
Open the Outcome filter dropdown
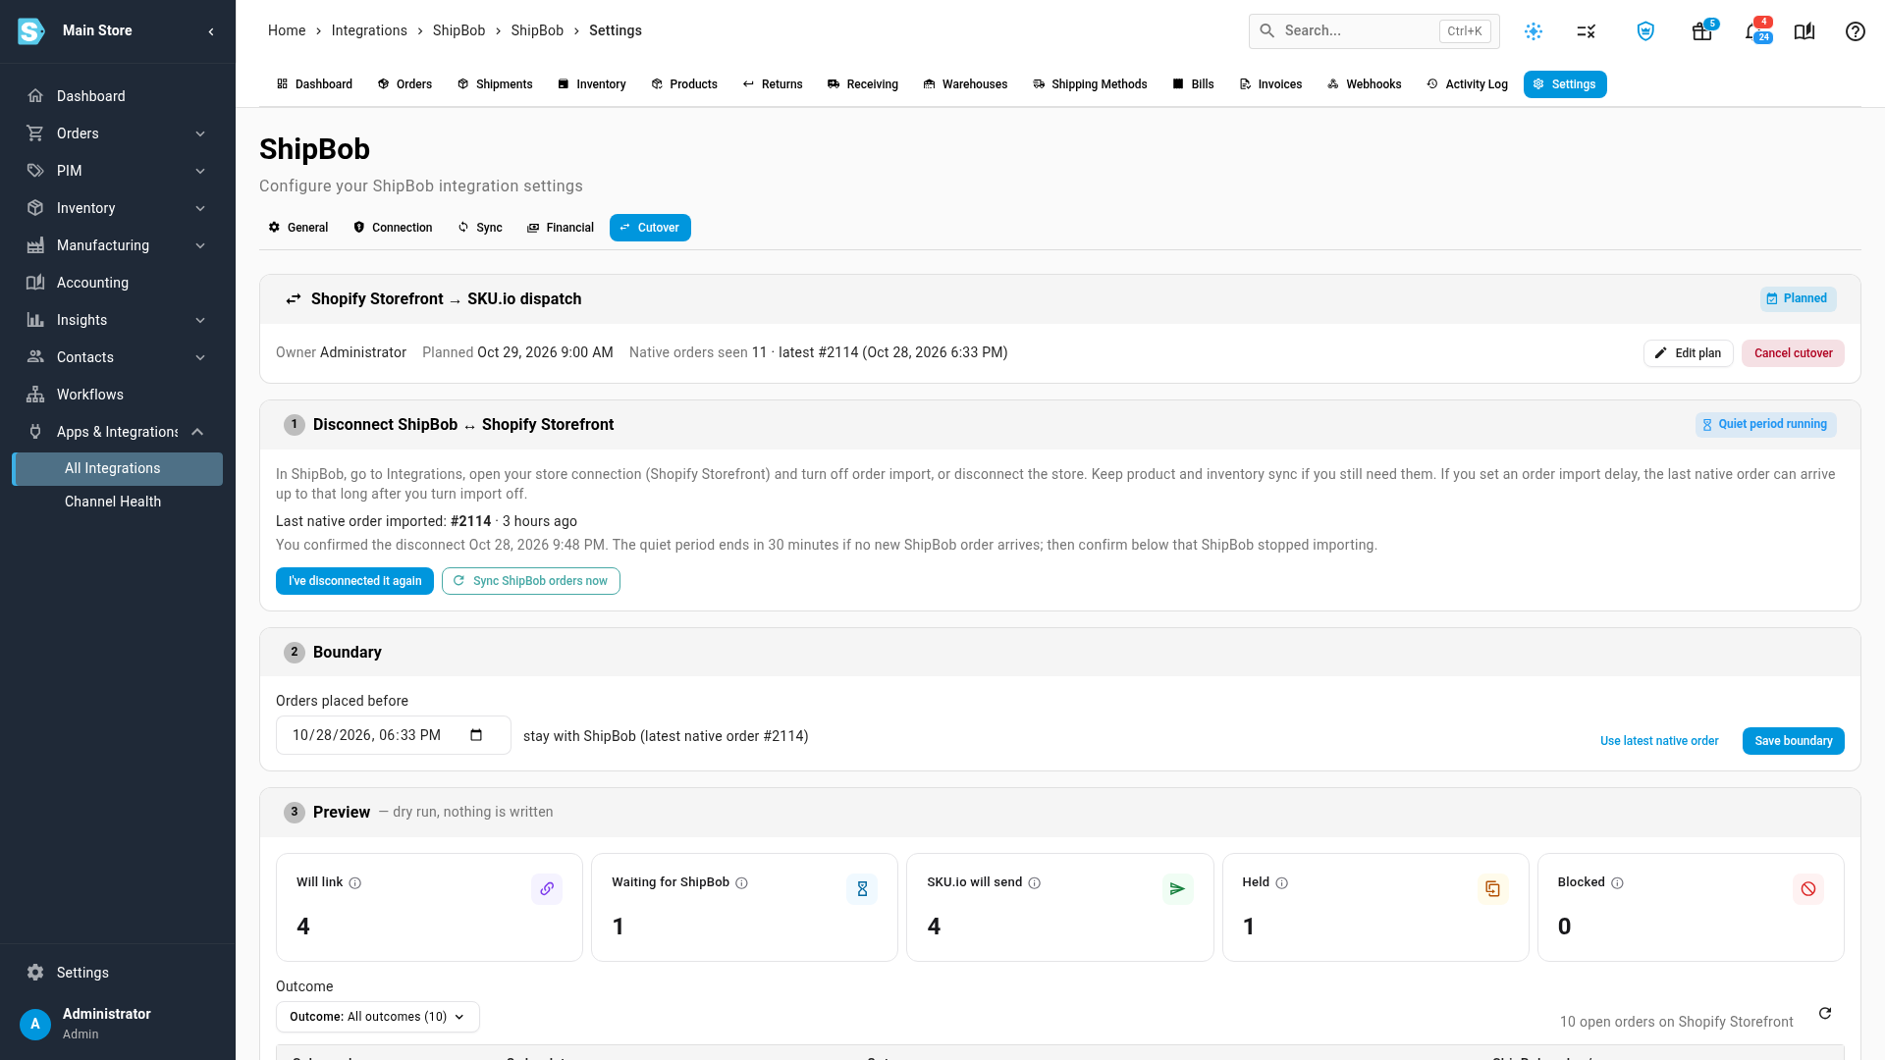[x=378, y=1017]
